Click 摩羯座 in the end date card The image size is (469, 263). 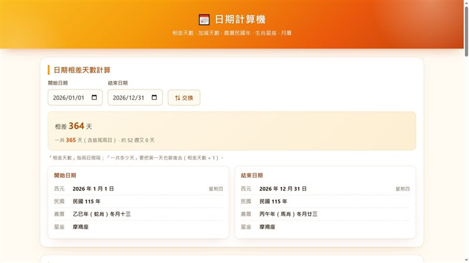[x=267, y=227]
